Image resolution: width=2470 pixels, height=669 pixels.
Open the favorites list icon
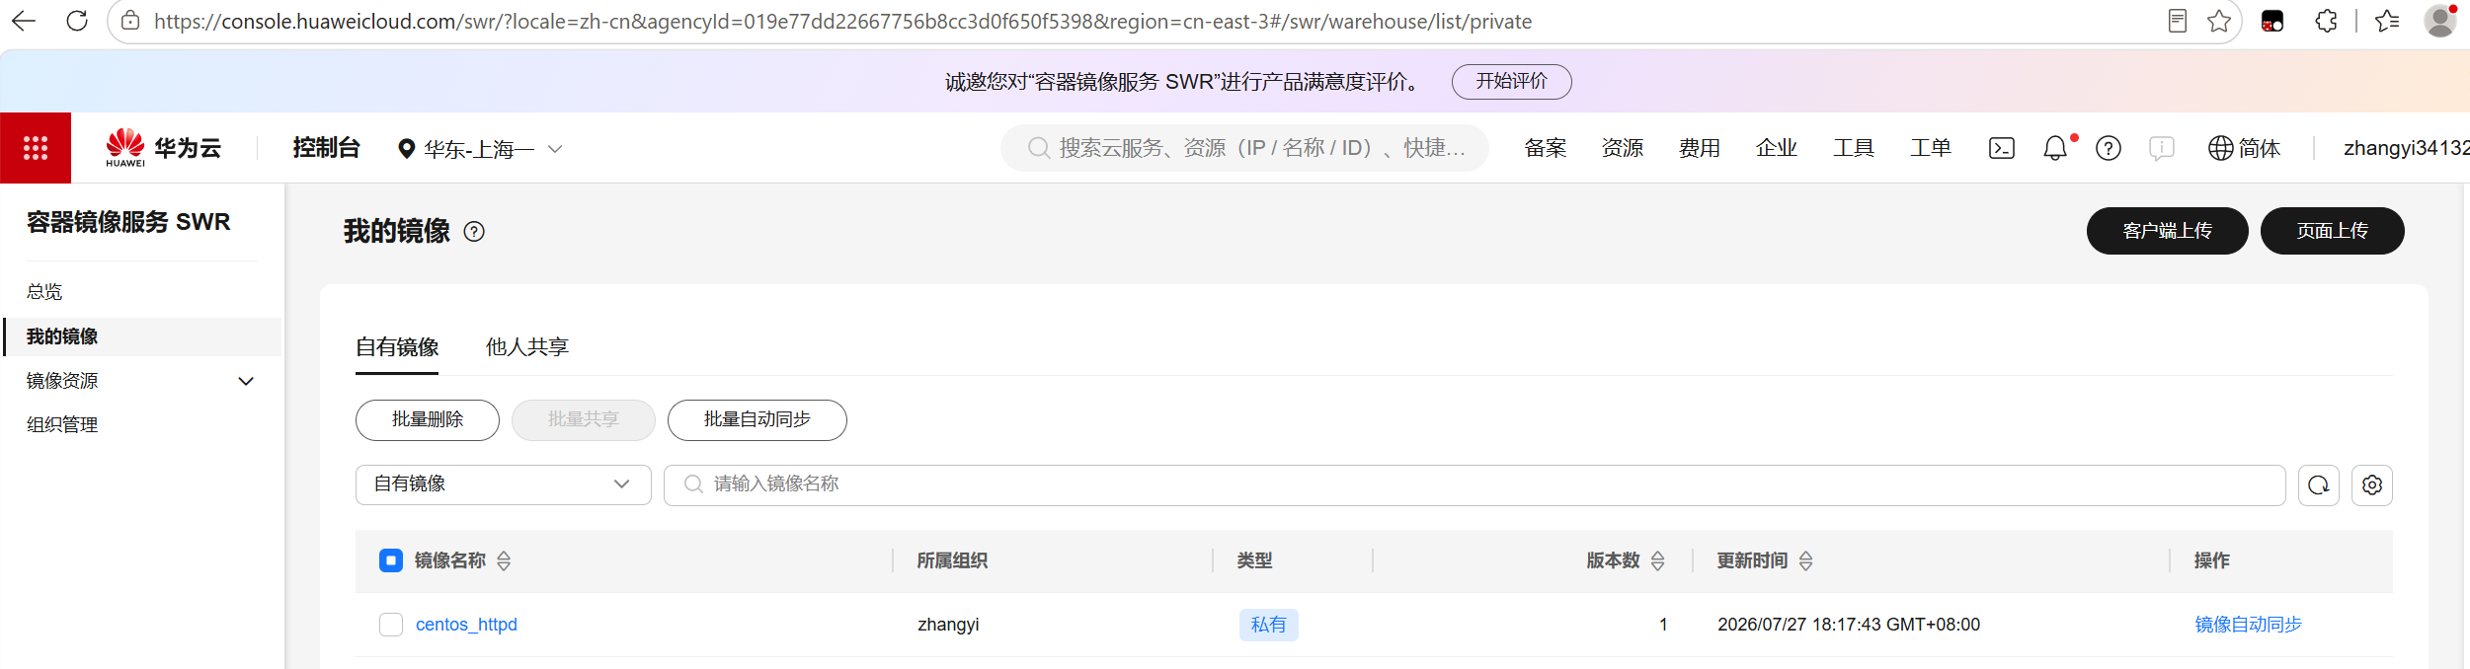click(x=2387, y=21)
